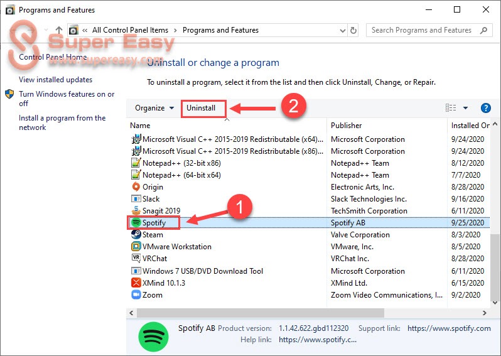Click the Valve Corporation publisher cell

coord(360,235)
